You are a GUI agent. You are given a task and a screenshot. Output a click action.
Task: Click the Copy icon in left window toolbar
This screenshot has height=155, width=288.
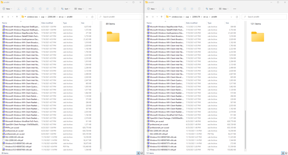[x=26, y=9]
